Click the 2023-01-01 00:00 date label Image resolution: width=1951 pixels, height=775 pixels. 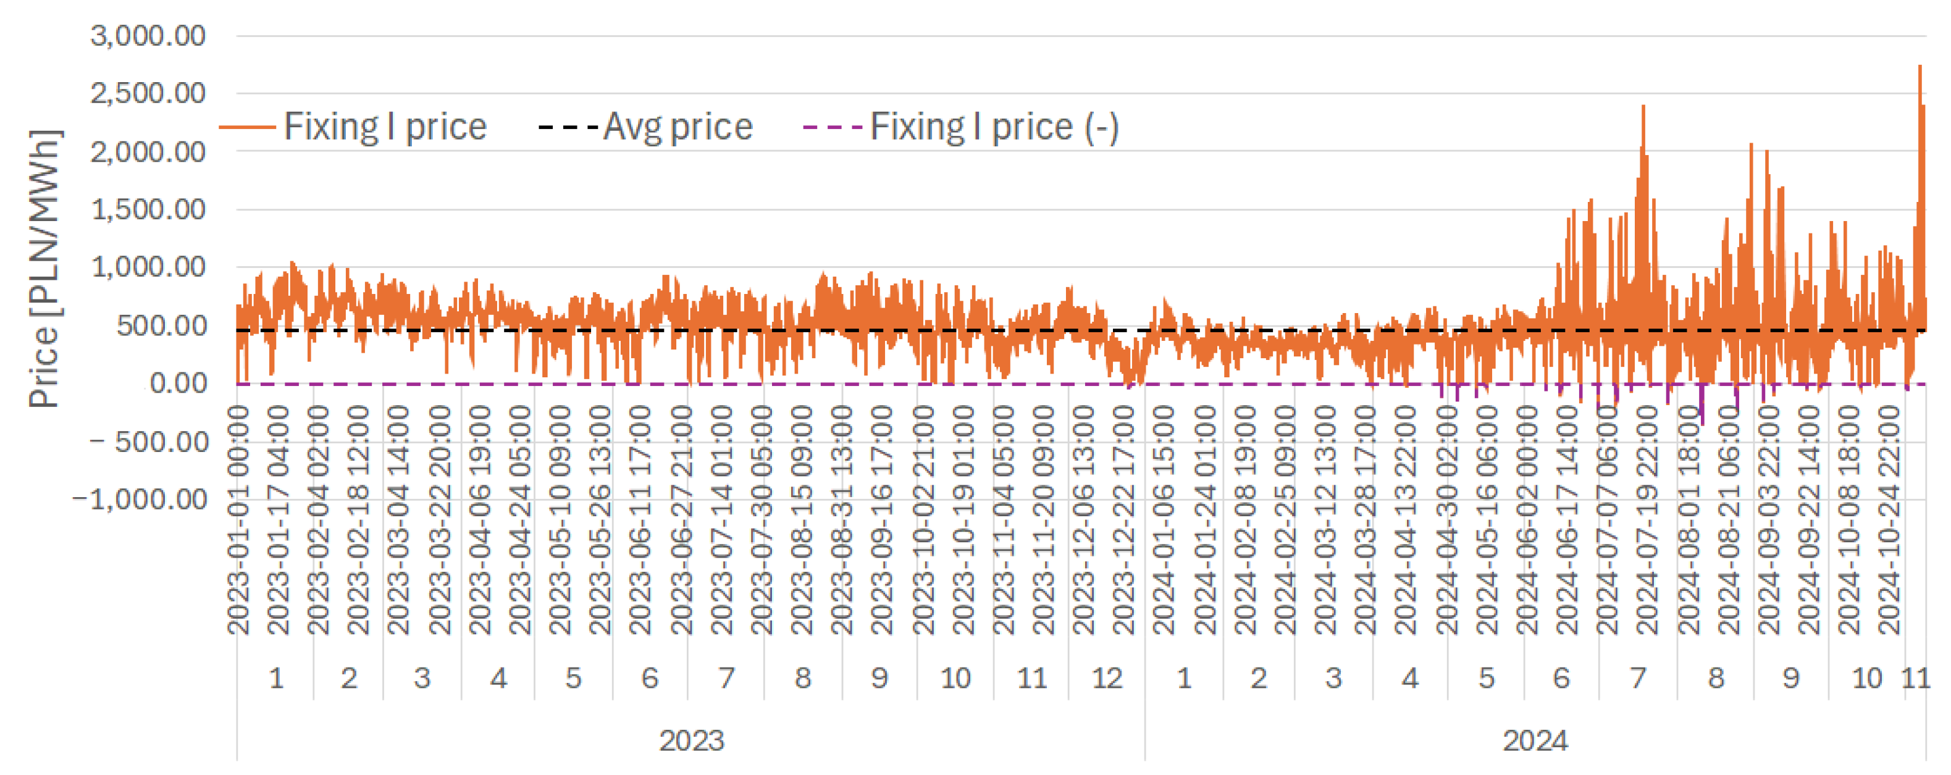click(x=238, y=520)
